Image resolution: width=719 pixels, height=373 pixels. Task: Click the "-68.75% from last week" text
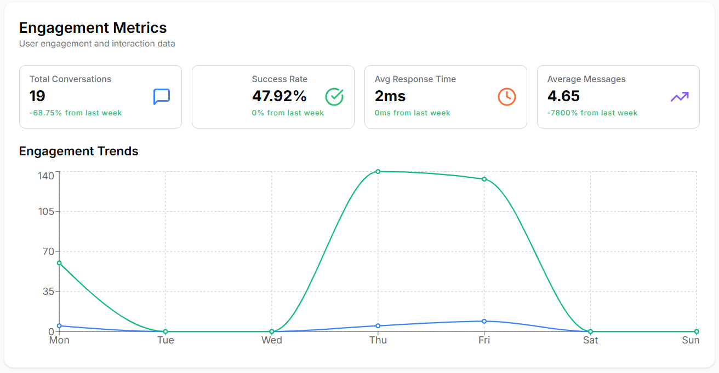76,113
